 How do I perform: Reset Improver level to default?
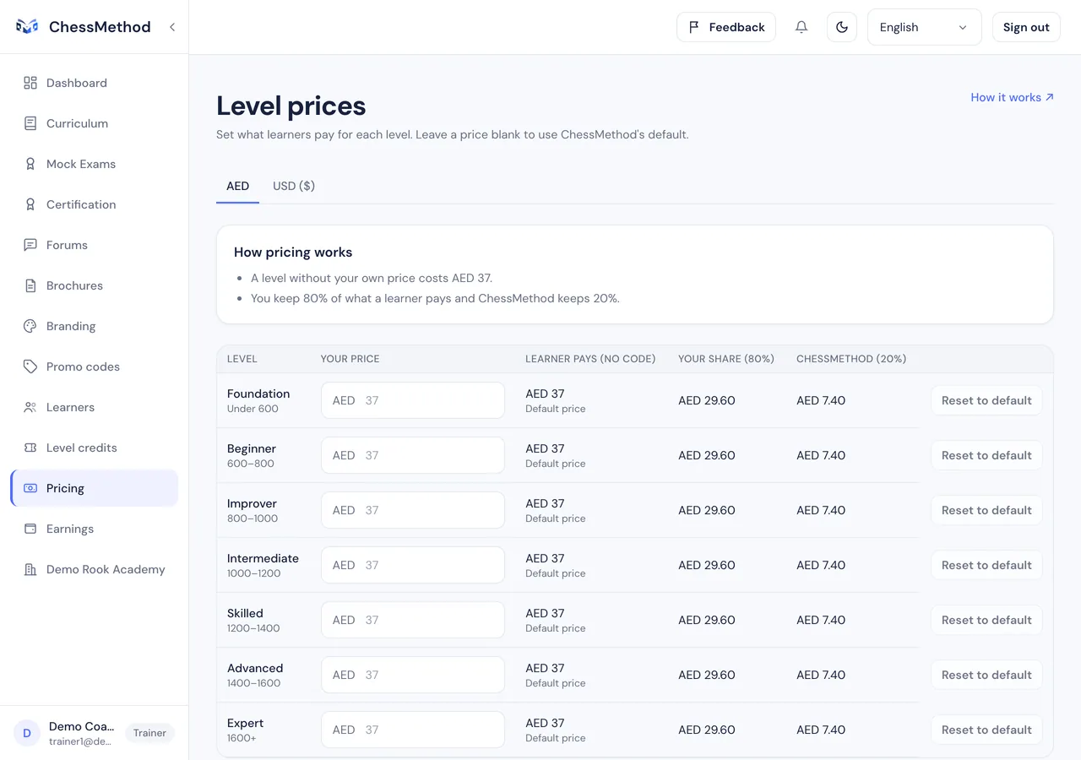pos(986,510)
